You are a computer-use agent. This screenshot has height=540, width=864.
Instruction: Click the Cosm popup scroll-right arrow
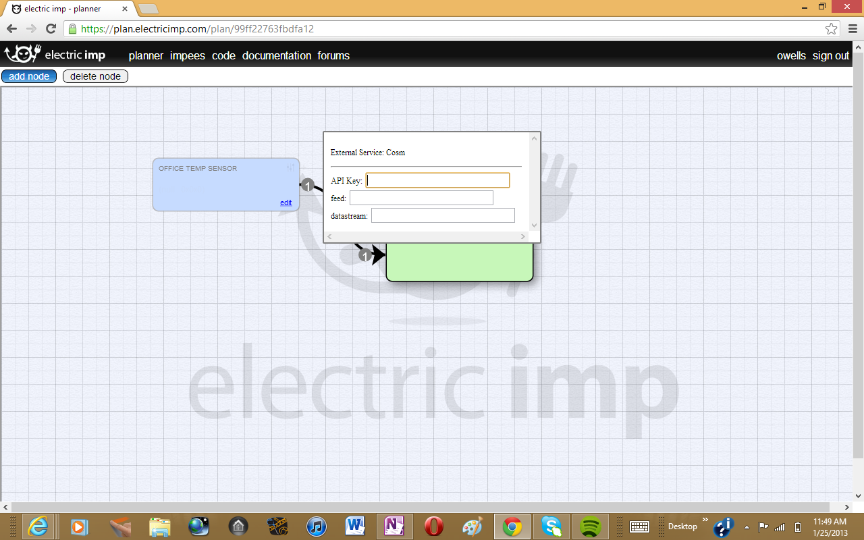pos(523,237)
